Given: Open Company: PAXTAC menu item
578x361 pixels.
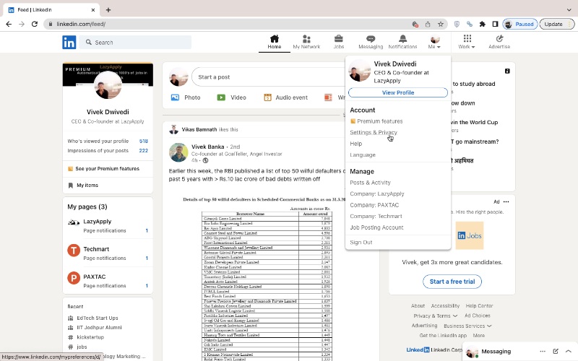Looking at the screenshot, I should (374, 205).
